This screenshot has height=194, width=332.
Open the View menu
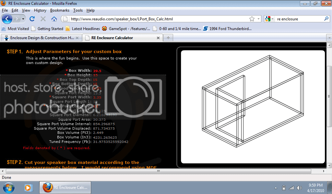point(26,10)
